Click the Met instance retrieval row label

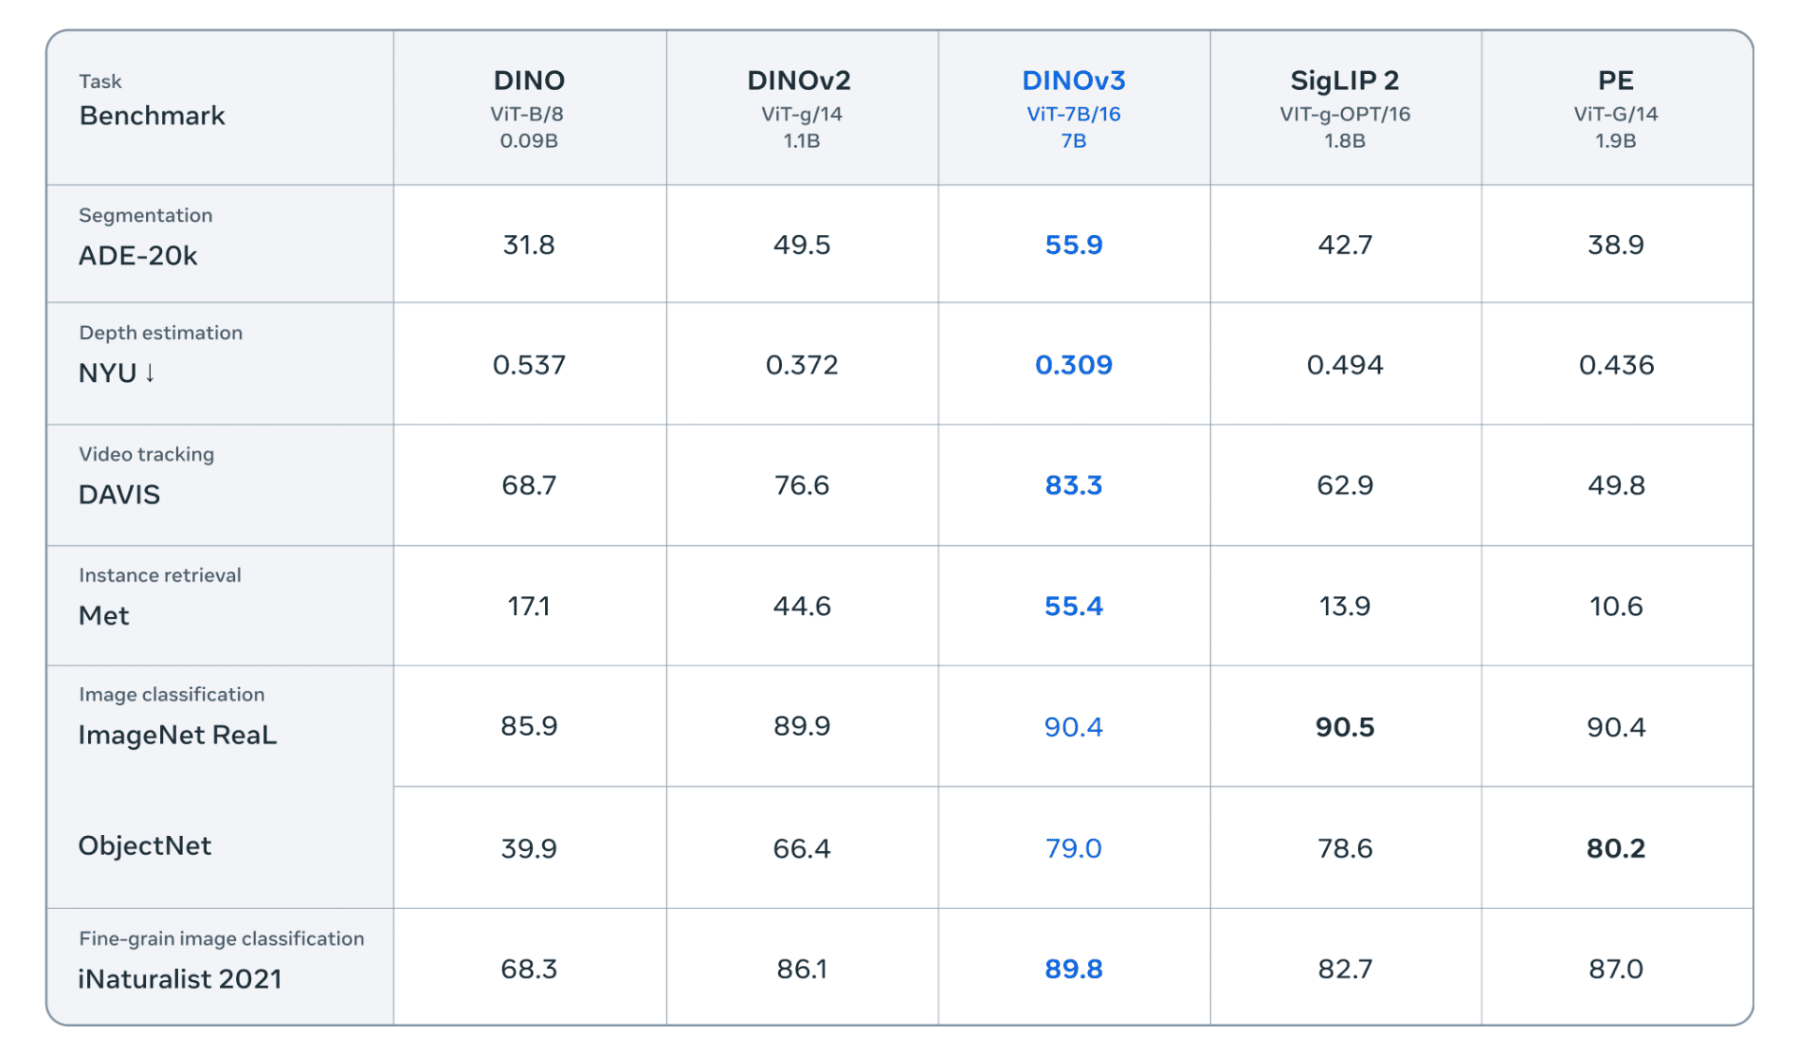(104, 616)
